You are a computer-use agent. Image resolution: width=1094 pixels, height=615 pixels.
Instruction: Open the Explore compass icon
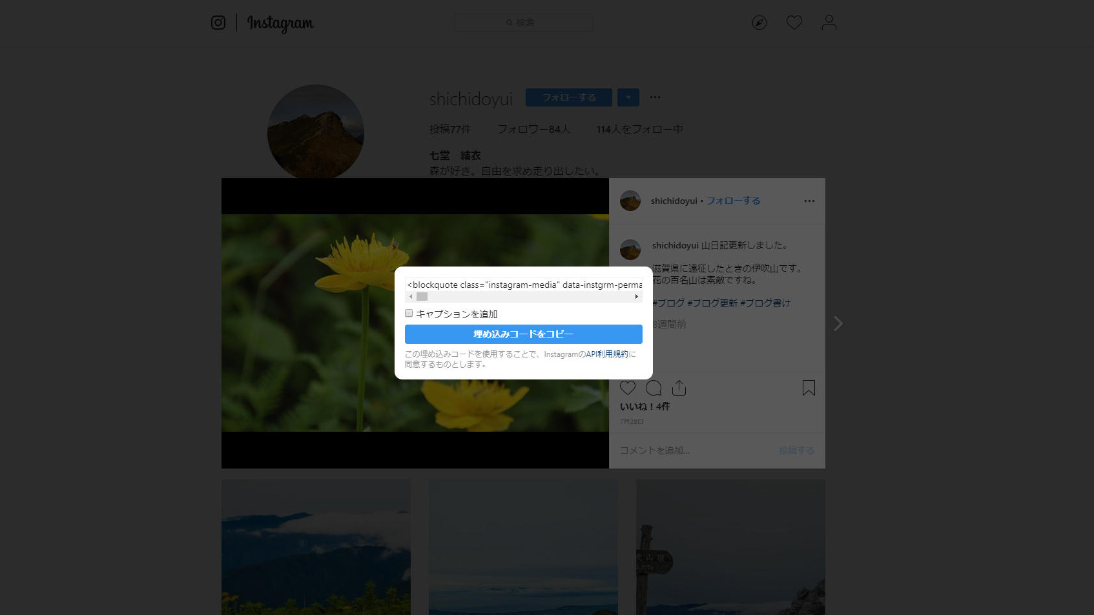pos(759,23)
